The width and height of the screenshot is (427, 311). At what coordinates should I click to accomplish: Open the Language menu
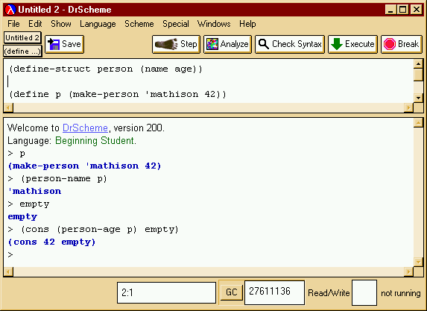(x=98, y=24)
